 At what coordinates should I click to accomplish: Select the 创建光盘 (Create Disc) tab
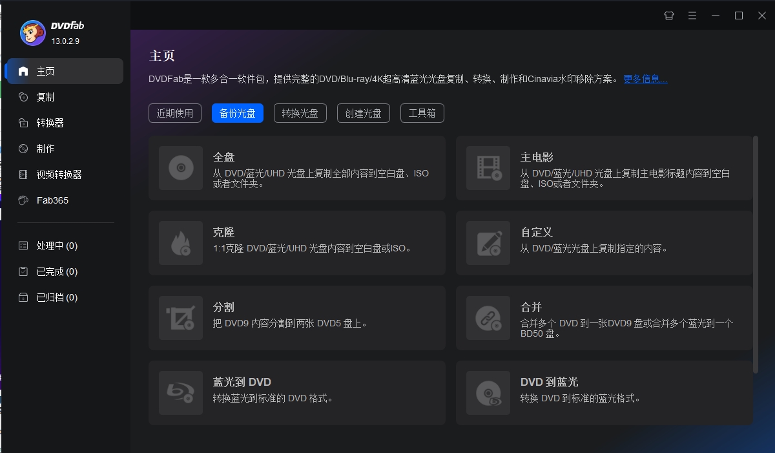[x=363, y=113]
